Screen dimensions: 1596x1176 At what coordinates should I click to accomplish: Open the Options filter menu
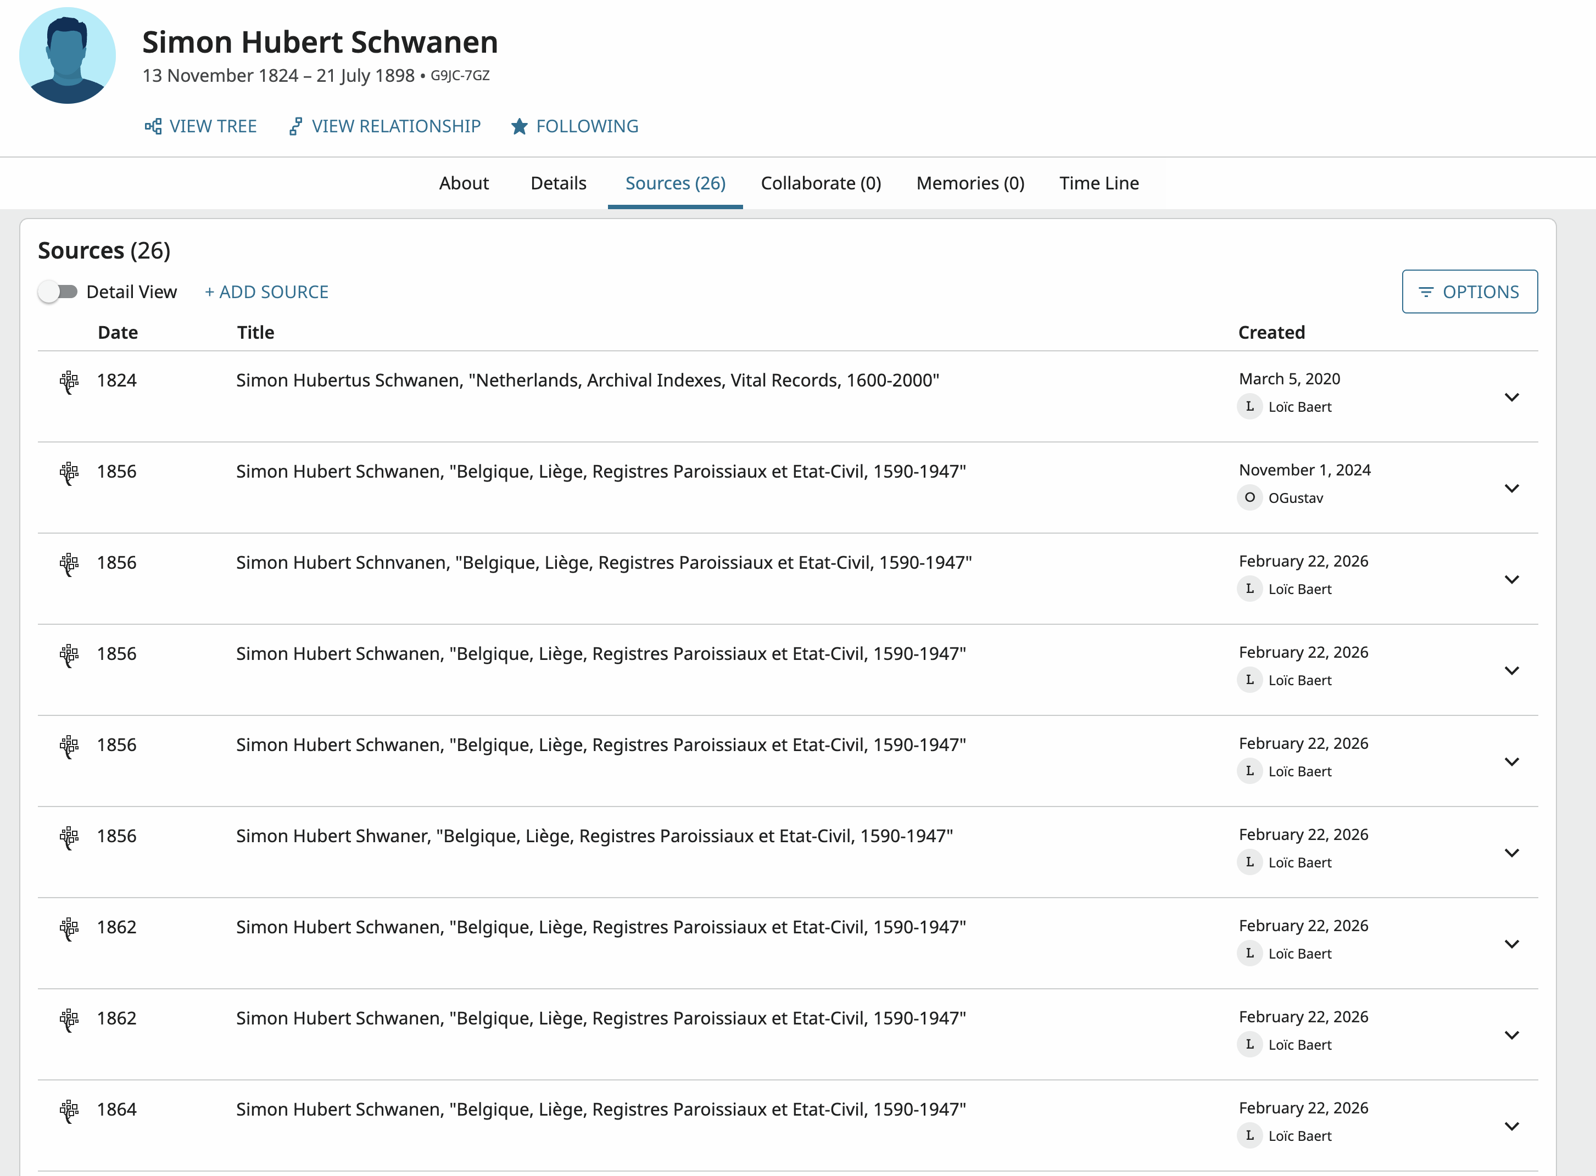point(1469,292)
